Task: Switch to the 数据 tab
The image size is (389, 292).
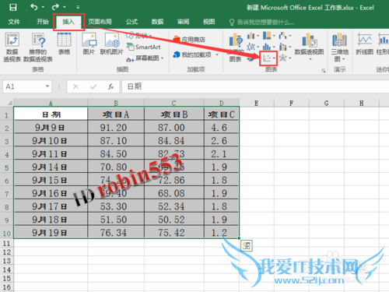Action: pos(158,22)
